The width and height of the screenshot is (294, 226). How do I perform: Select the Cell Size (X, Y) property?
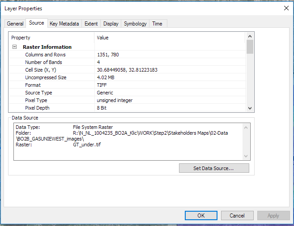pyautogui.click(x=41, y=70)
